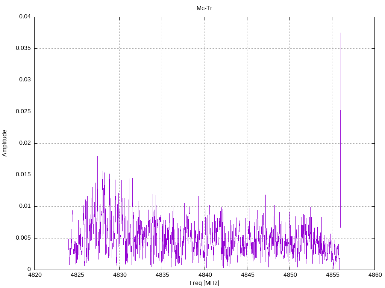385x288 pixels.
Task: Click the Amplitude y-axis label
Action: pos(5,143)
